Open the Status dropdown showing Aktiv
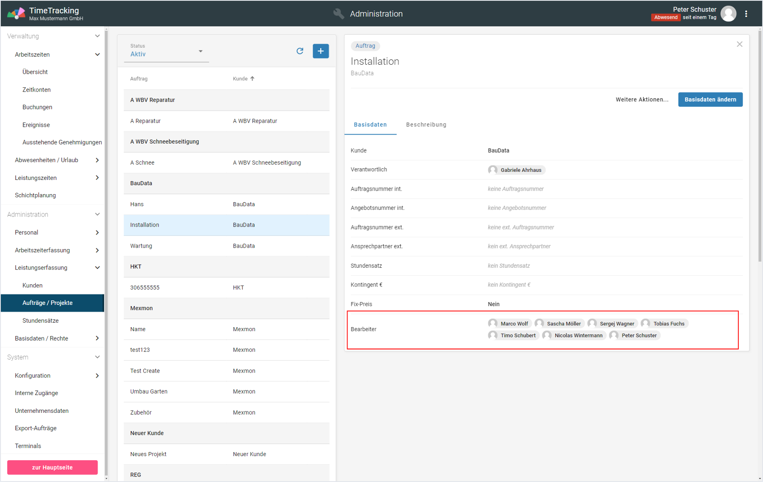Image resolution: width=763 pixels, height=482 pixels. click(x=166, y=51)
